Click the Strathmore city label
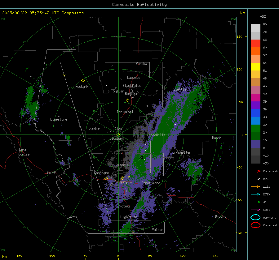This screenshot has width=279, height=260. point(151,183)
